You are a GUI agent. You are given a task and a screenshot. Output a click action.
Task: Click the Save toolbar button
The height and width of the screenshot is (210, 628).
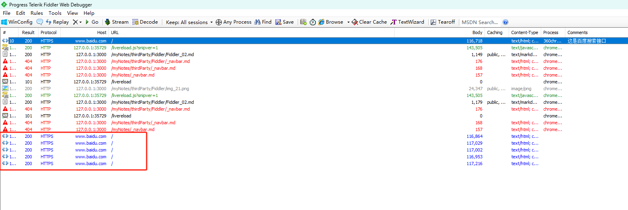click(x=284, y=22)
